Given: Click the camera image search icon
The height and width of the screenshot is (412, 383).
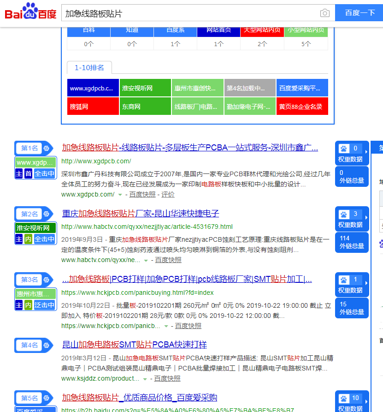Looking at the screenshot, I should point(325,13).
